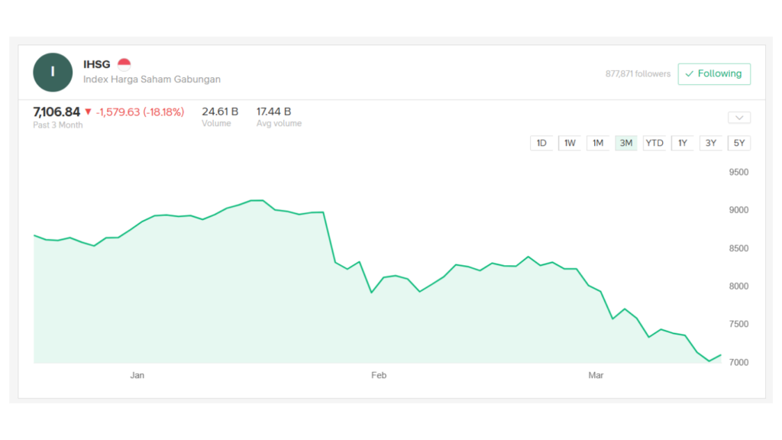The image size is (782, 440).
Task: Select the 1W time range
Action: [570, 143]
